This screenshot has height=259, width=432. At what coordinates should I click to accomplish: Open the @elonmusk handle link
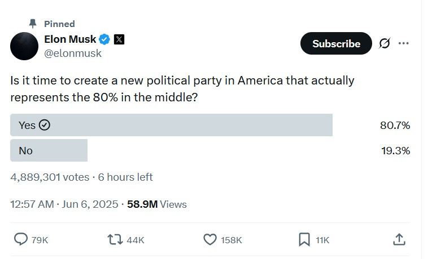coord(73,53)
